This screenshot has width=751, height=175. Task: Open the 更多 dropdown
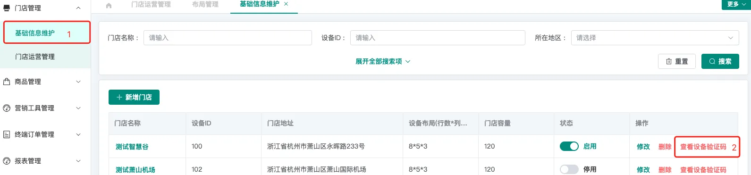click(736, 4)
